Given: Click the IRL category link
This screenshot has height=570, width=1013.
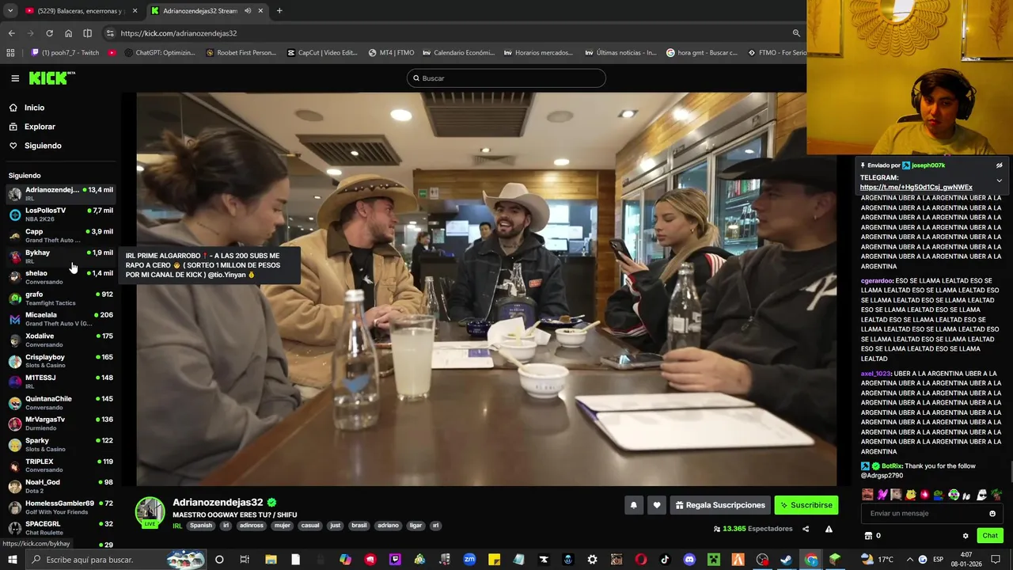Looking at the screenshot, I should [177, 526].
